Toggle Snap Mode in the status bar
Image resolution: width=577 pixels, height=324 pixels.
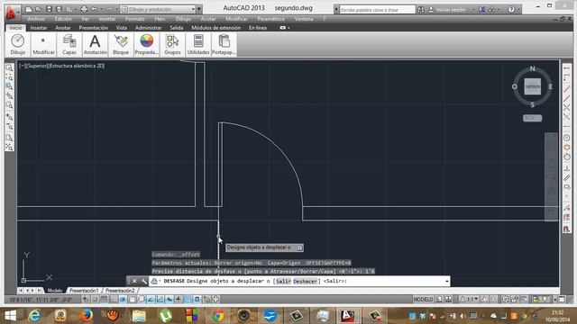[95, 300]
